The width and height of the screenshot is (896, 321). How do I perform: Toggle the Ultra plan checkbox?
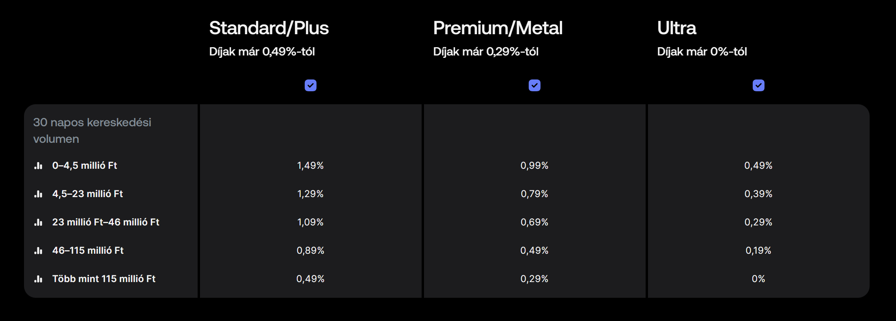click(x=759, y=85)
